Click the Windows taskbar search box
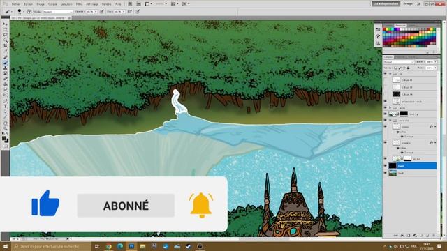The width and height of the screenshot is (447, 251). tap(51, 246)
